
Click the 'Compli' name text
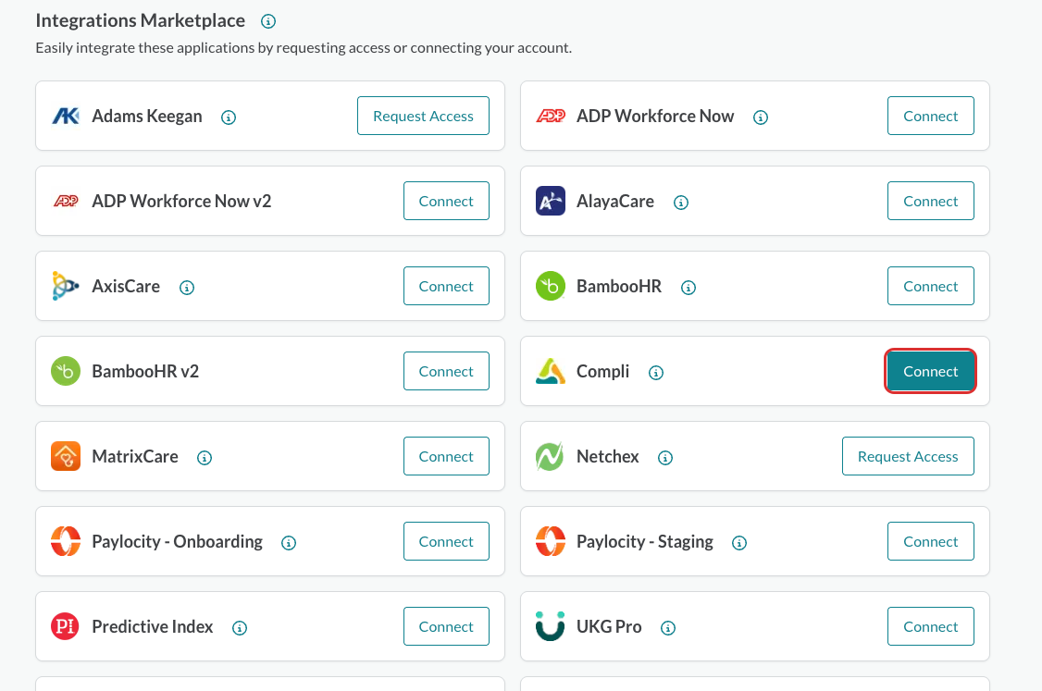coord(602,372)
